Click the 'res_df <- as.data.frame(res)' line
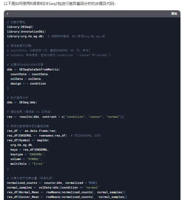 click(32, 131)
